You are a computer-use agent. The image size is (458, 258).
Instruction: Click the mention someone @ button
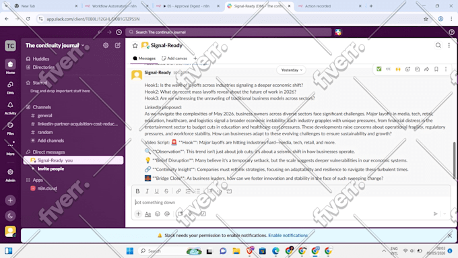167,214
